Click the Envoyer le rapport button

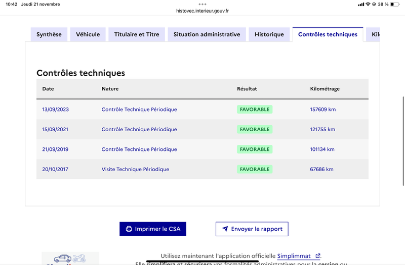click(x=252, y=229)
